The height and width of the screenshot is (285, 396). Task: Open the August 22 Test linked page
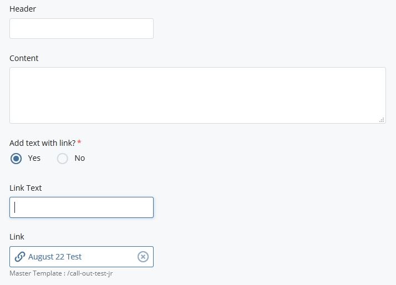[55, 257]
